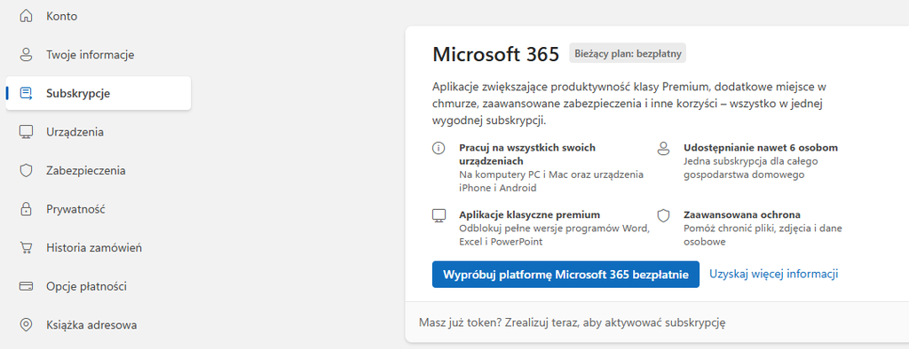Click the 'Microsoft 365' heading
Image resolution: width=909 pixels, height=349 pixels.
(496, 54)
